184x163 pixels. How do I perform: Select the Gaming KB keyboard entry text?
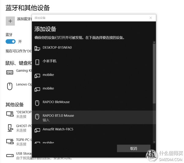[x=24, y=70]
